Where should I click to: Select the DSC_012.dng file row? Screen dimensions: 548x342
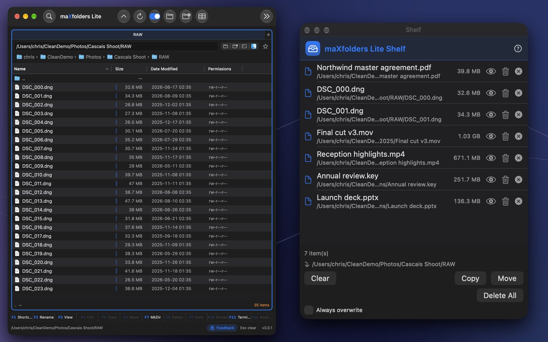point(142,192)
